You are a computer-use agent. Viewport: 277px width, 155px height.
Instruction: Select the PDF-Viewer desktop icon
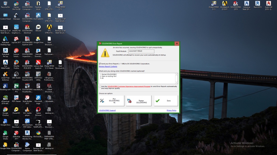click(x=16, y=99)
